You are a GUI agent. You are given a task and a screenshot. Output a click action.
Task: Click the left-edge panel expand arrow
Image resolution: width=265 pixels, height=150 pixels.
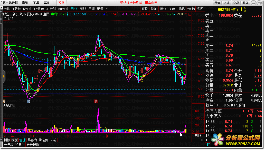[x=4, y=76]
